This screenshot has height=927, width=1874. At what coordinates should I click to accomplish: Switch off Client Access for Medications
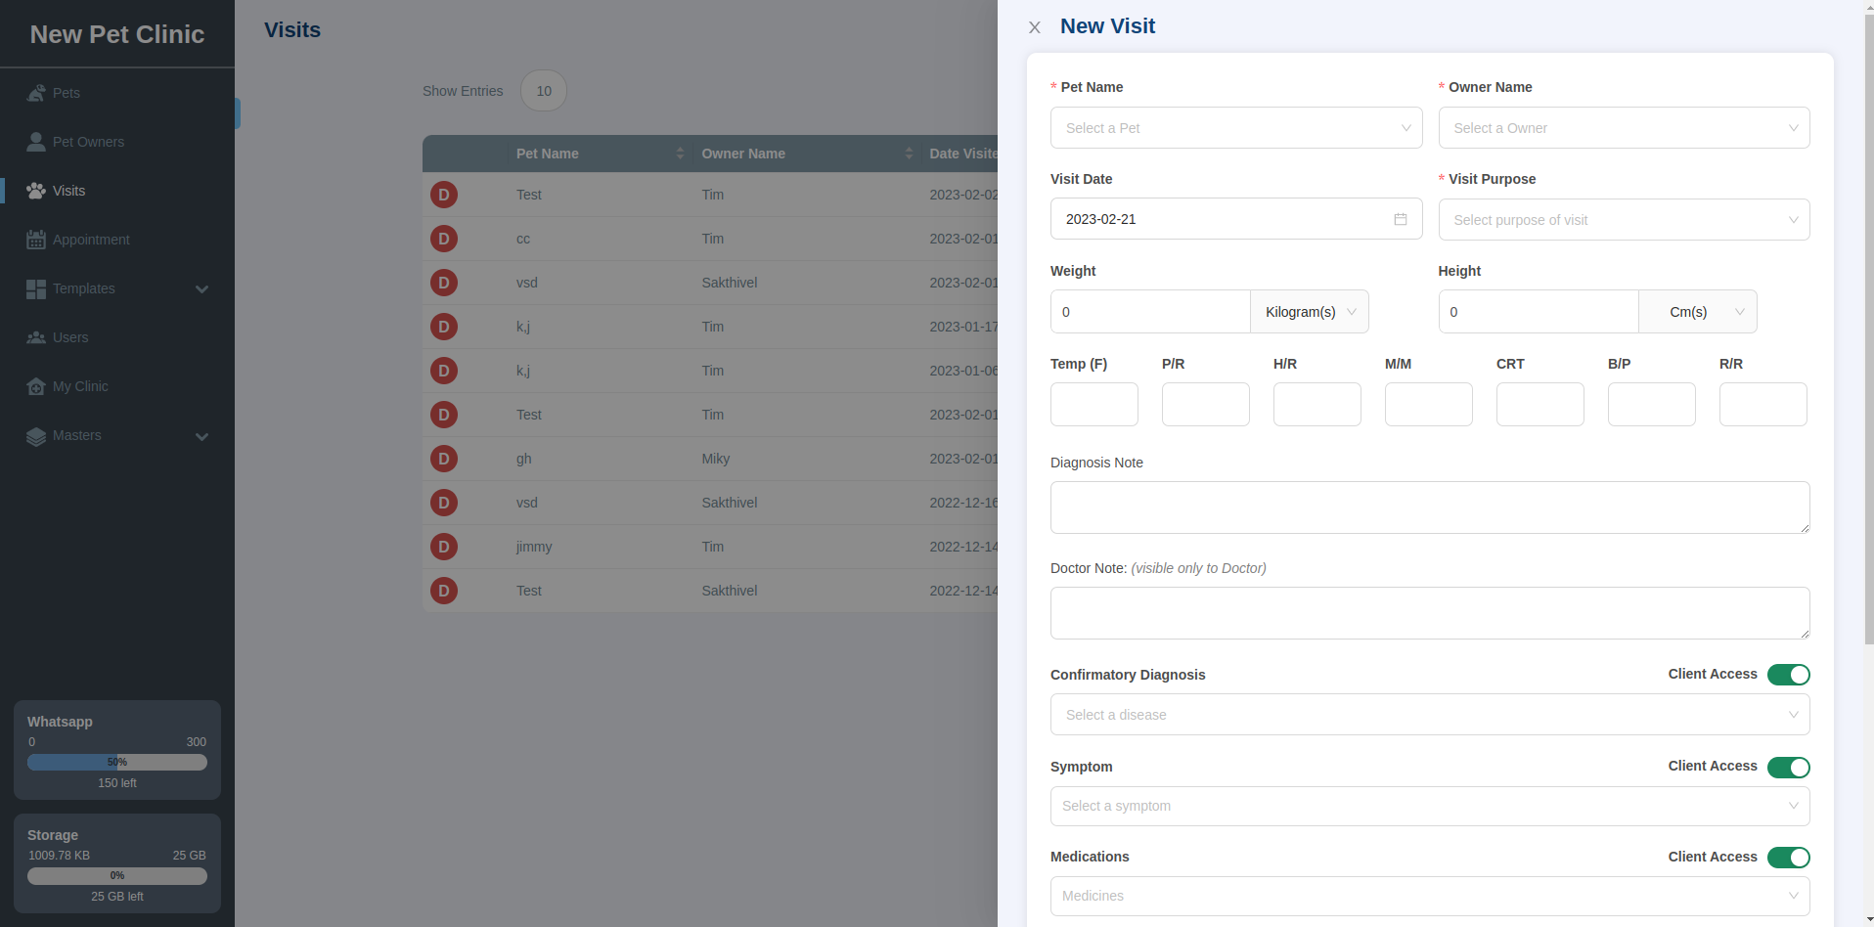[1788, 858]
